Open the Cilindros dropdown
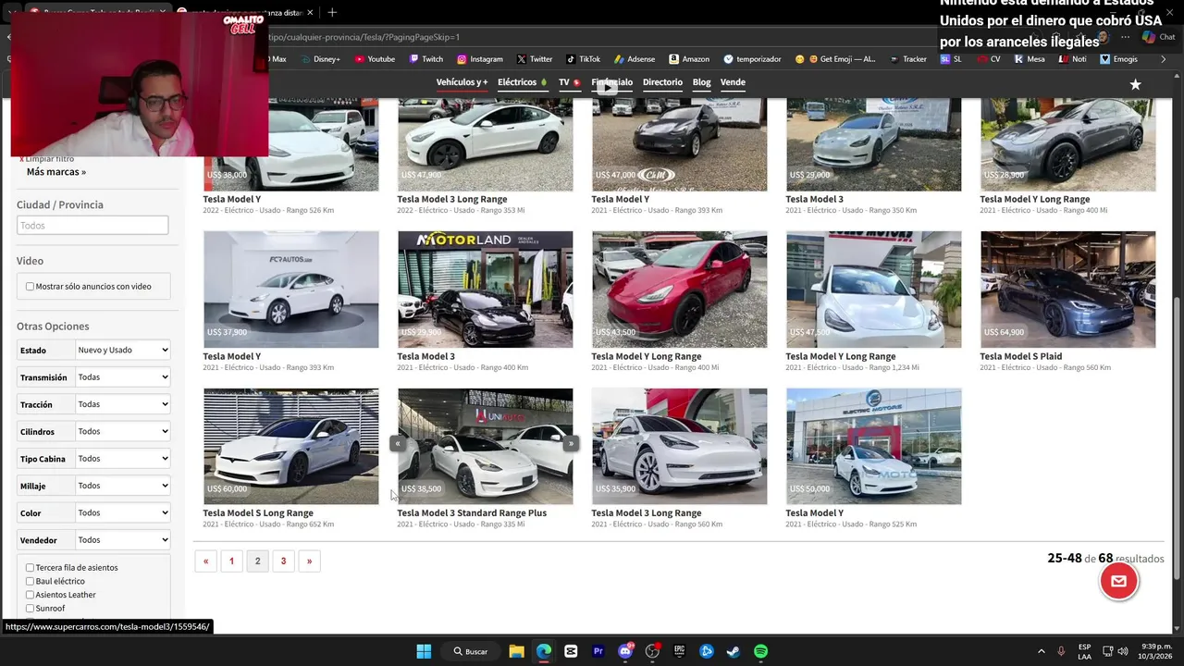Viewport: 1184px width, 666px height. click(x=123, y=431)
